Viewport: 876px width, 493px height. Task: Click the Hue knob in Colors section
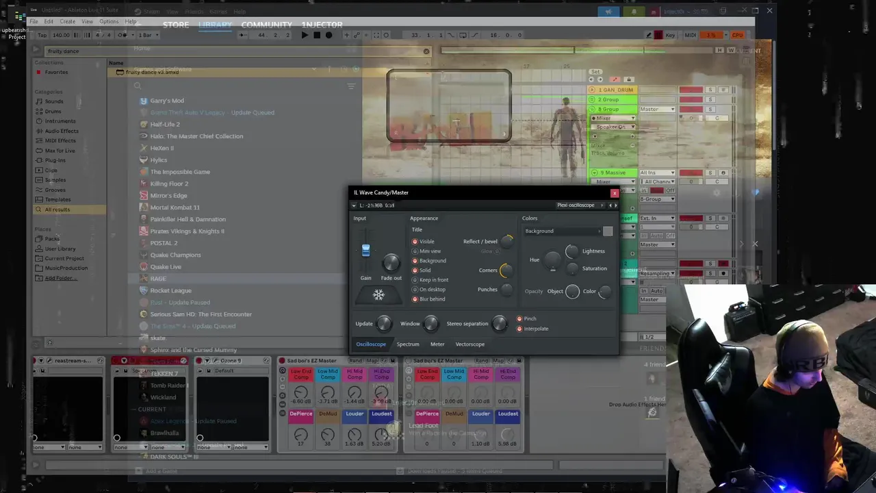(553, 260)
